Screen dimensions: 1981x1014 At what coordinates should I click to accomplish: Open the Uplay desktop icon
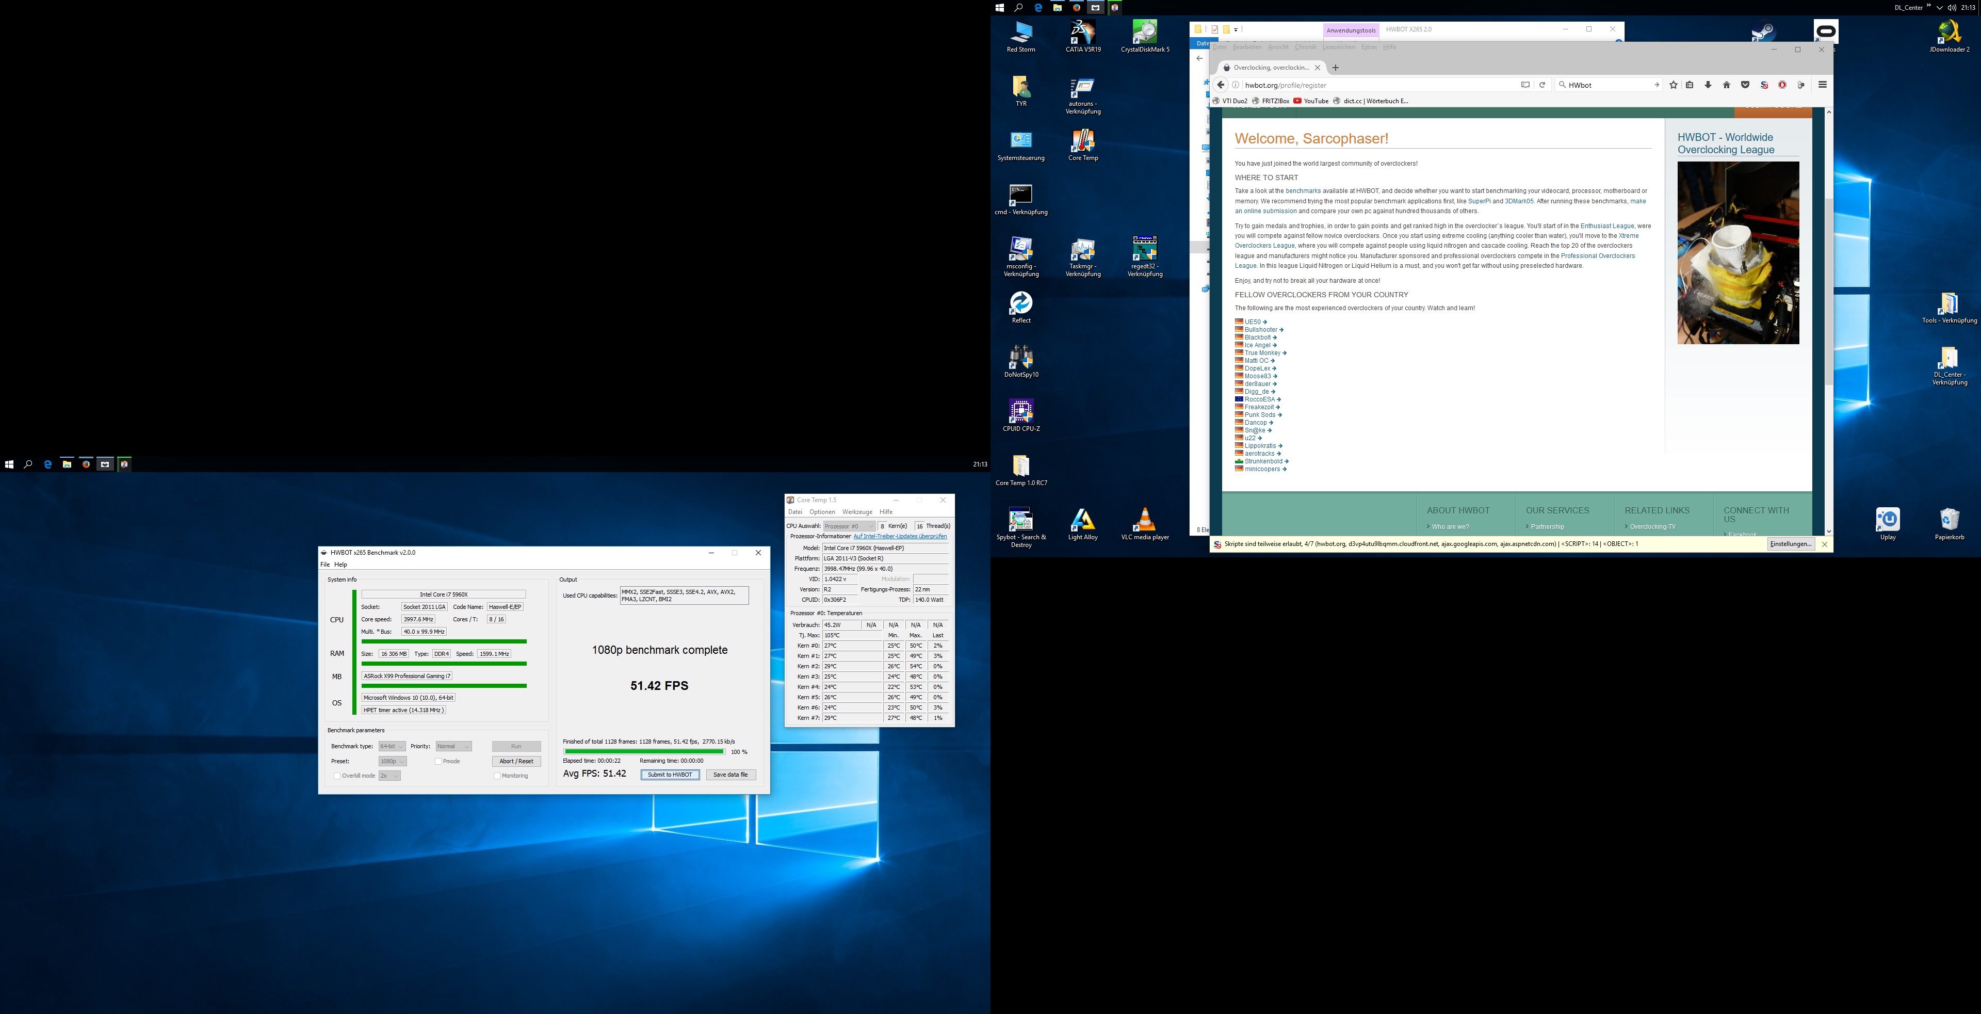1888,525
